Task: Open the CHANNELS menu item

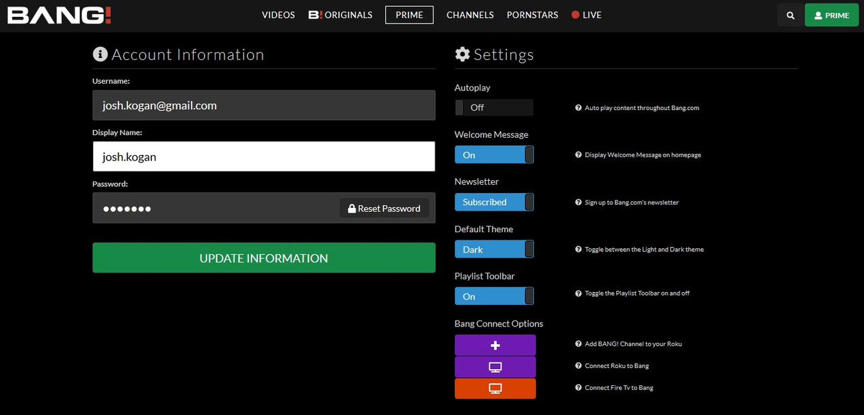Action: click(470, 15)
